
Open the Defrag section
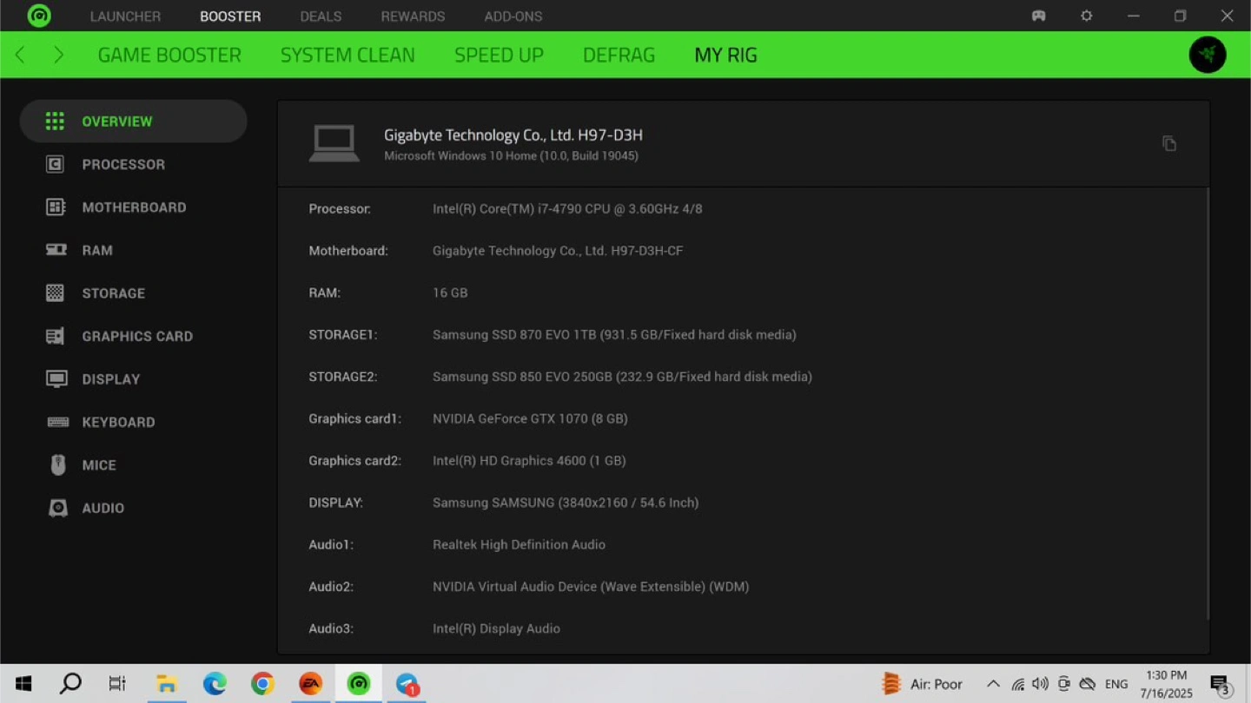(x=619, y=55)
